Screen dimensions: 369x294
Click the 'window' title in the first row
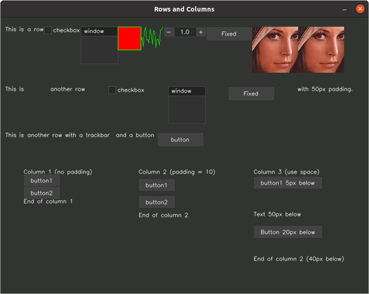coord(99,31)
